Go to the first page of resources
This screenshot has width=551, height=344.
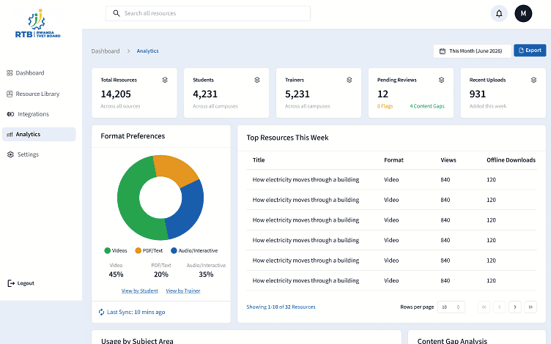pyautogui.click(x=484, y=307)
